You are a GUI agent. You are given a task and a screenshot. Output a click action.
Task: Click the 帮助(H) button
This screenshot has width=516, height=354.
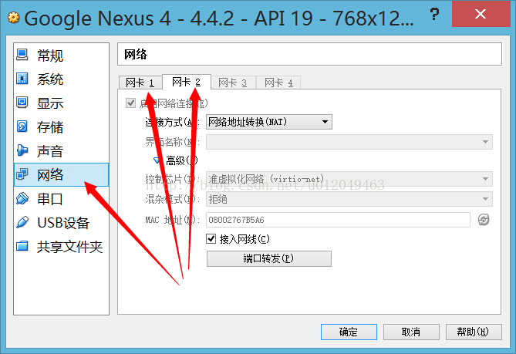pos(474,332)
